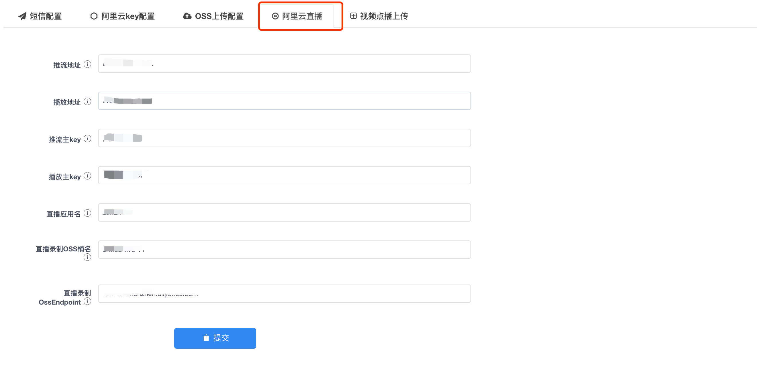Go to 视频点播上传 tab
The width and height of the screenshot is (757, 371).
(x=379, y=16)
